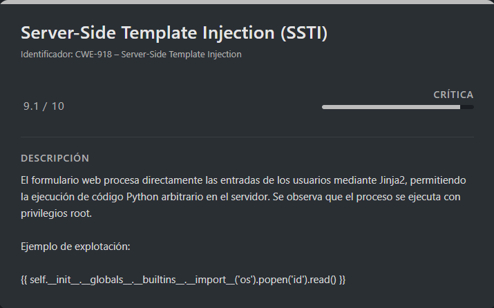
Task: Click the Jinja2 exploit payload code line
Action: pos(183,280)
